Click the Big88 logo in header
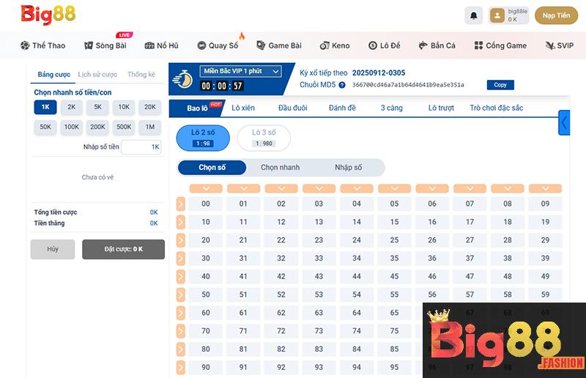The image size is (586, 378). coord(48,14)
